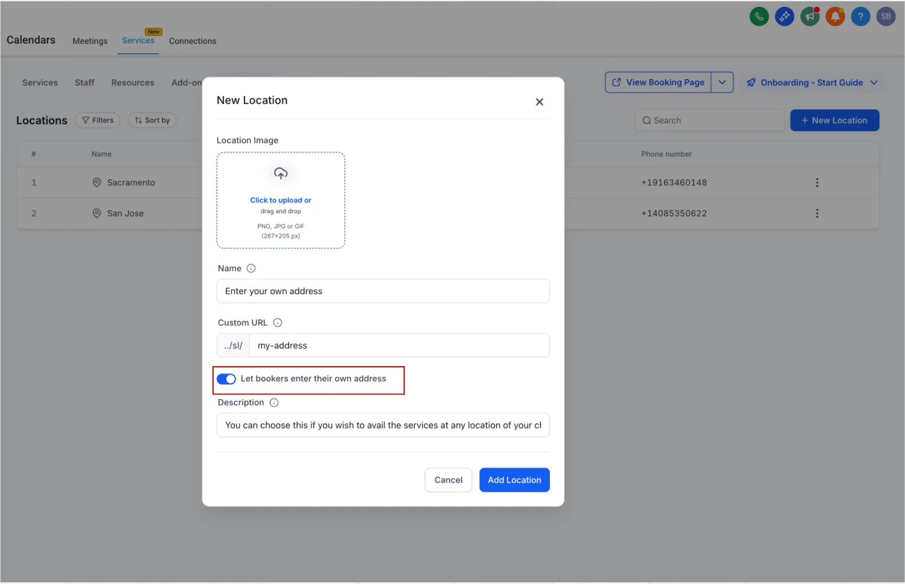Click the green phone dialer icon
The width and height of the screenshot is (905, 584).
coord(759,16)
